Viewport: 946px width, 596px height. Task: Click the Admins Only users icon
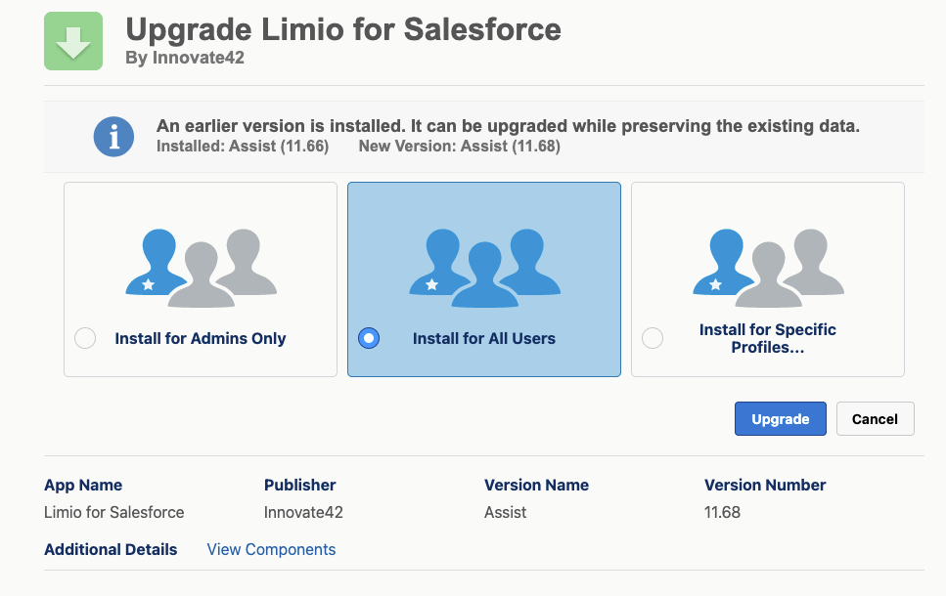201,268
